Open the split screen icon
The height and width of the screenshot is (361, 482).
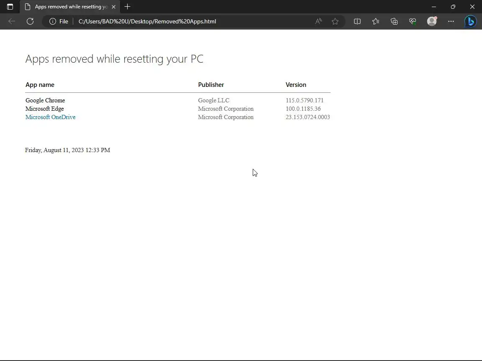pos(357,21)
